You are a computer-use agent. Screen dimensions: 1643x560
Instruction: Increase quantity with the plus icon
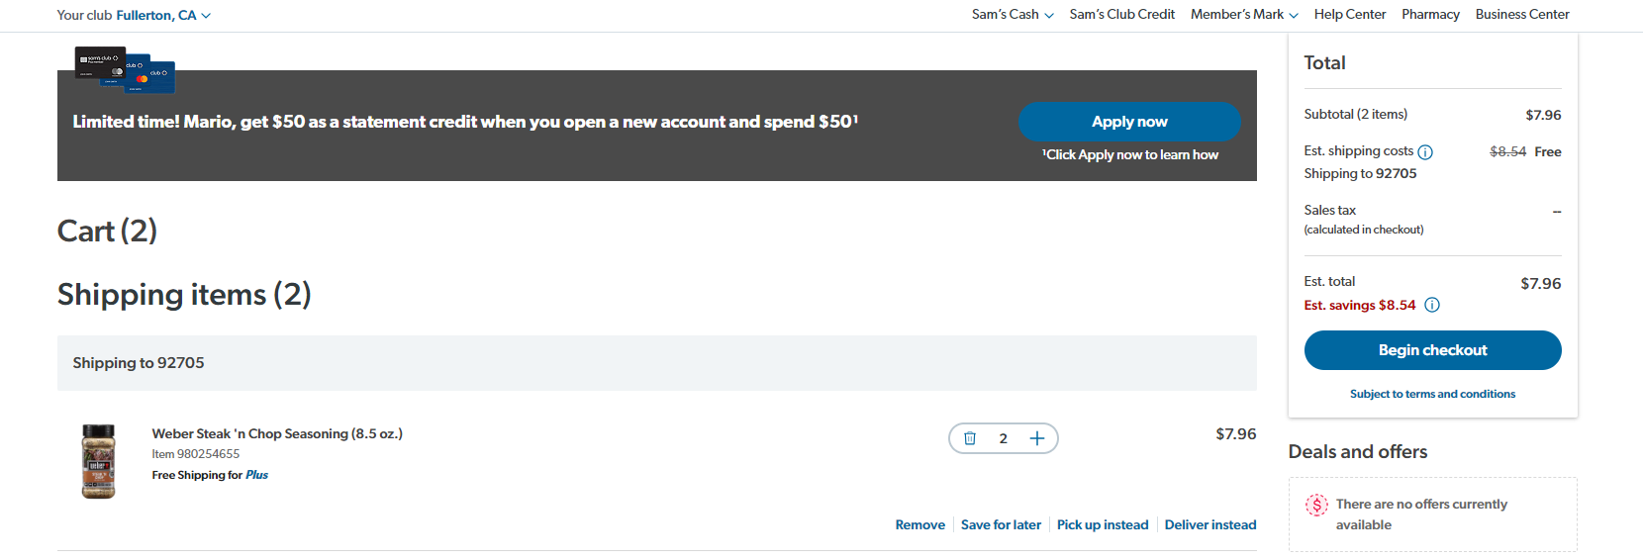click(1036, 438)
